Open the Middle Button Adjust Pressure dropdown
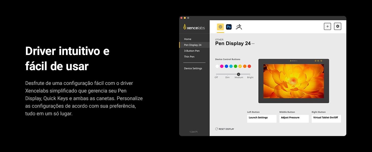The height and width of the screenshot is (152, 372). click(294, 119)
